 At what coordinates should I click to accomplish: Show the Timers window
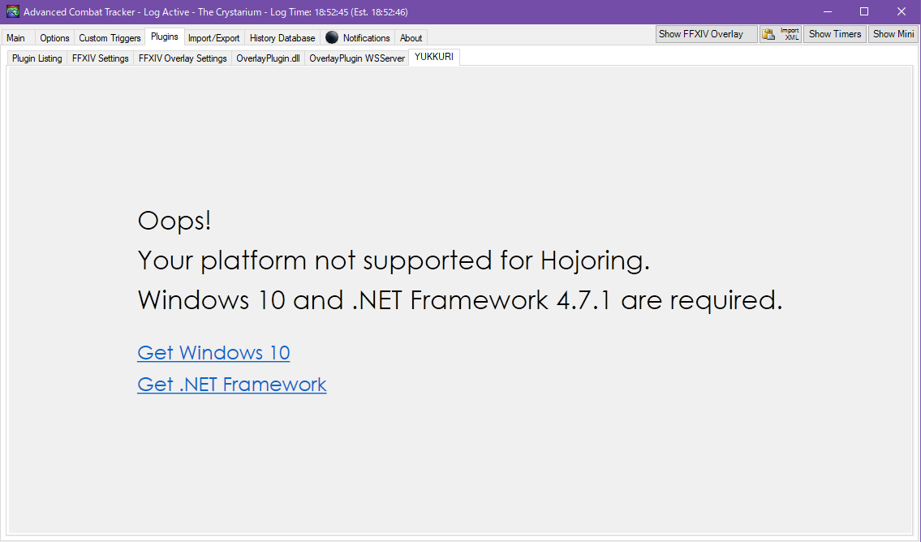coord(834,33)
